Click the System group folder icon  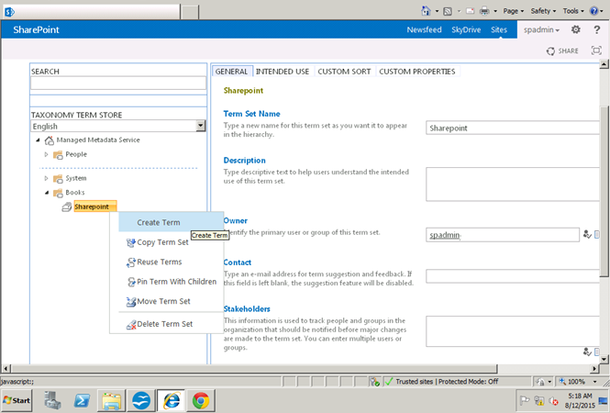[58, 179]
